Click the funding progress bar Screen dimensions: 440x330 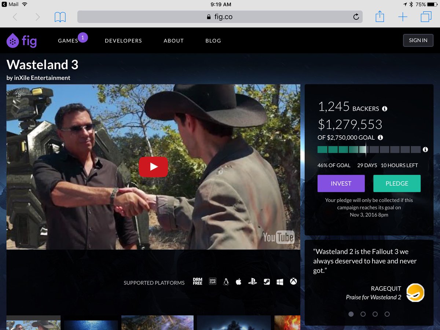pos(369,150)
